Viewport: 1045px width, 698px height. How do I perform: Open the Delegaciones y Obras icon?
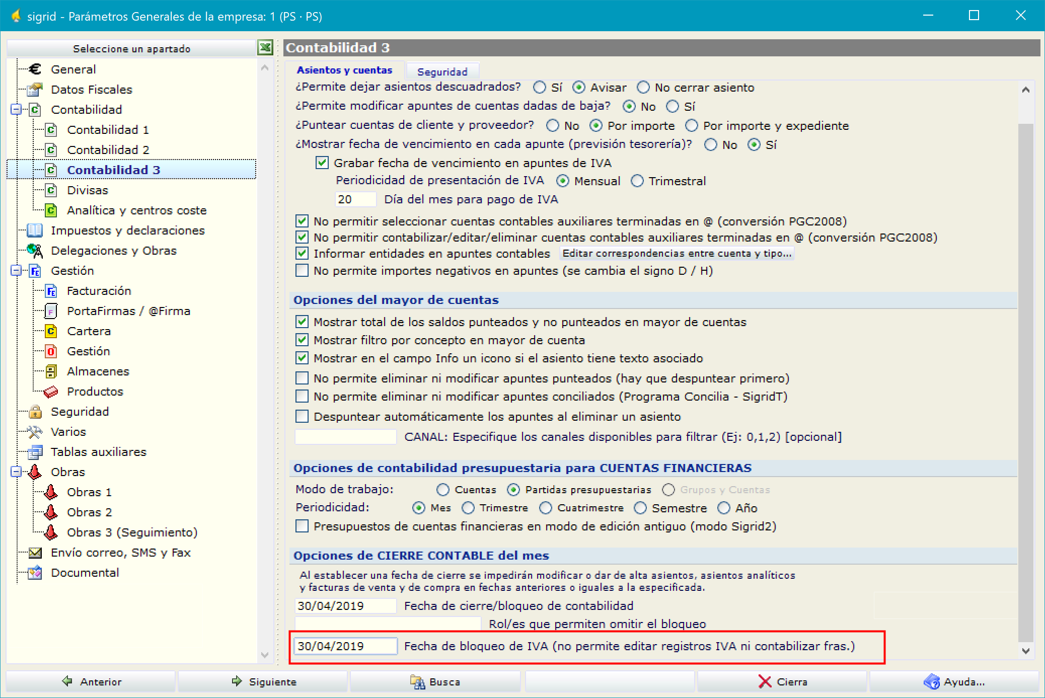click(x=35, y=250)
